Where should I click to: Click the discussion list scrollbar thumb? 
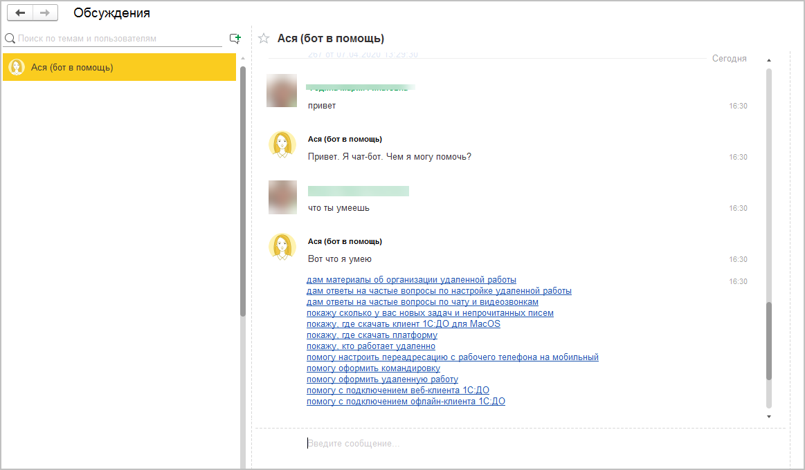243,191
